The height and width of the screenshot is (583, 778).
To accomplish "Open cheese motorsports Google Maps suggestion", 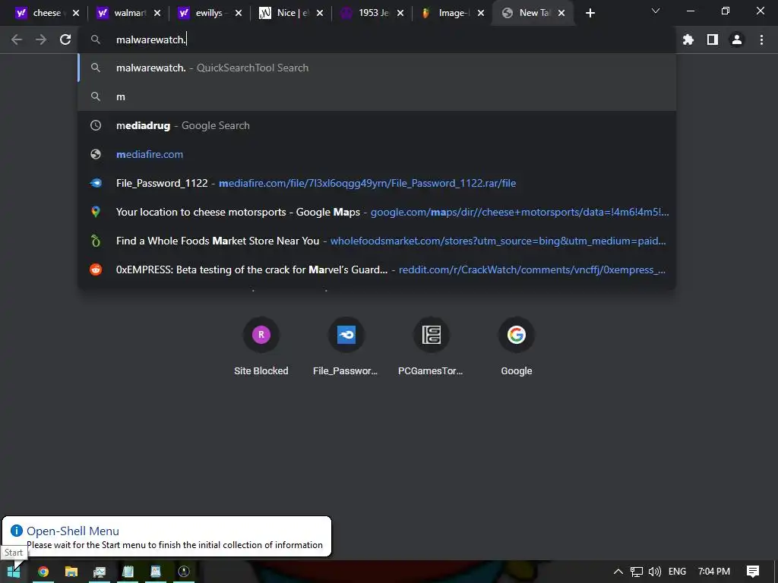I will pos(377,212).
